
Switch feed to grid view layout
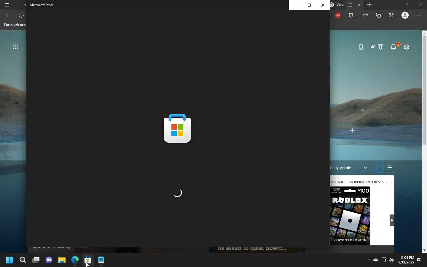[379, 168]
